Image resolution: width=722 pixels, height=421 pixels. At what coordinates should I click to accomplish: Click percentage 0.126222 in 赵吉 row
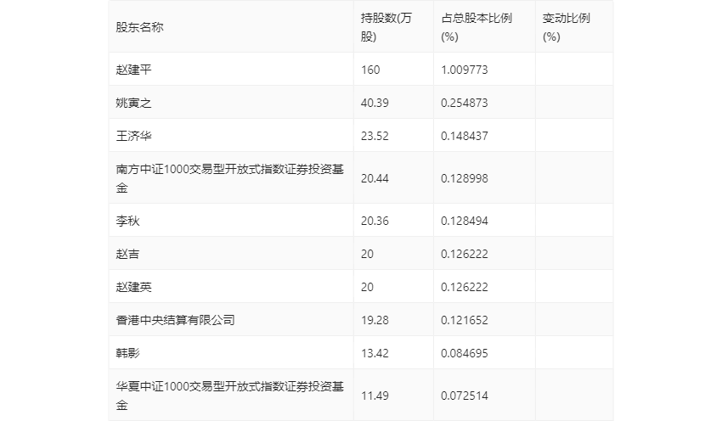pos(464,254)
